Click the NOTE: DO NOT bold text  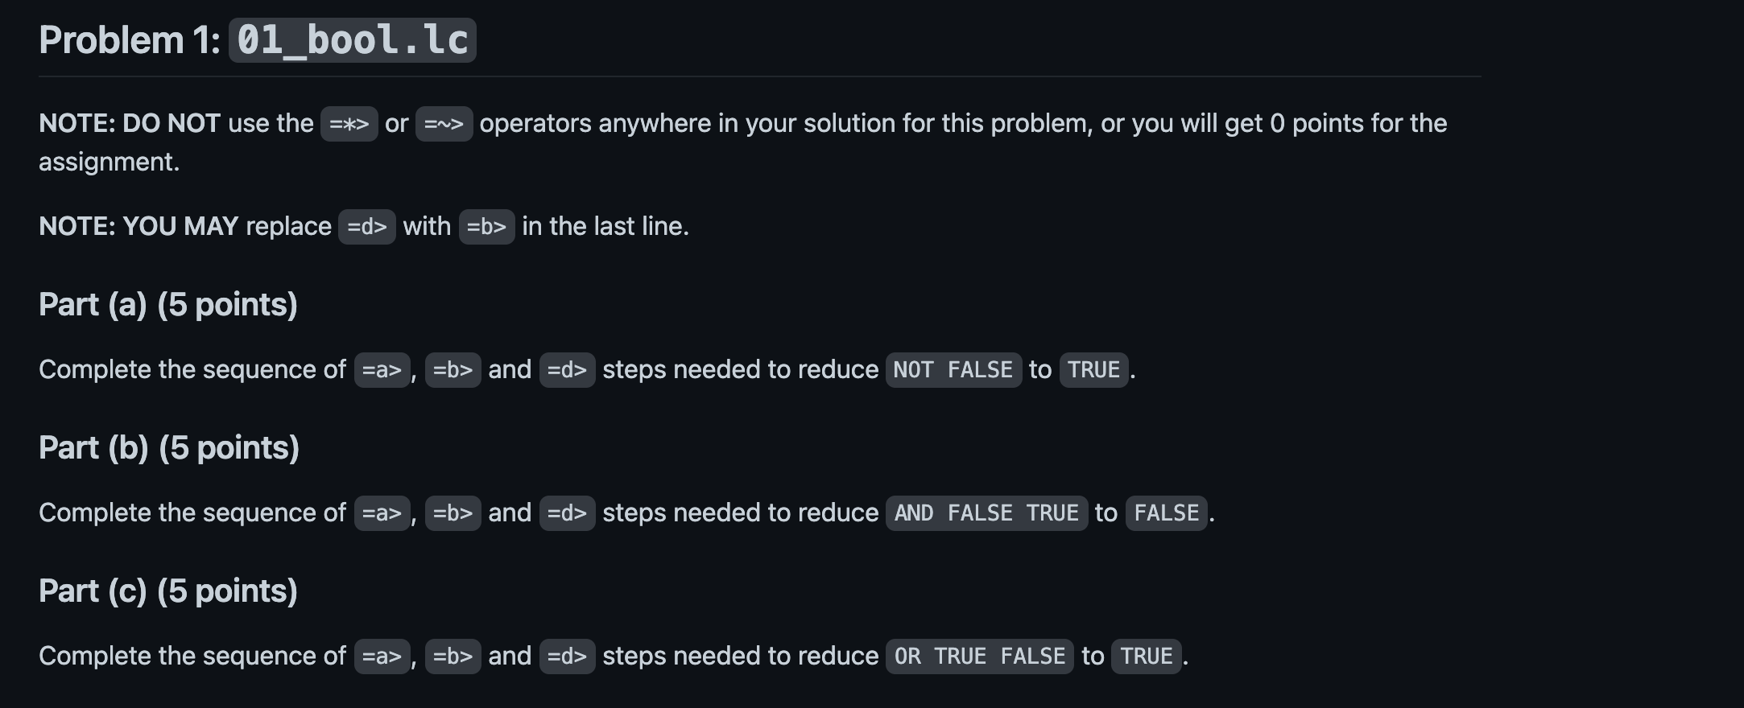click(130, 123)
